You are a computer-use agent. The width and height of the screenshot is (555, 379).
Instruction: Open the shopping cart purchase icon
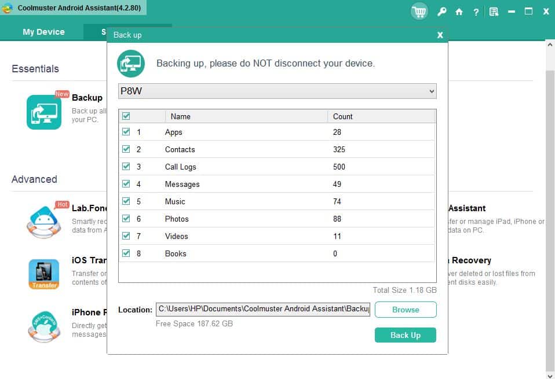coord(419,12)
